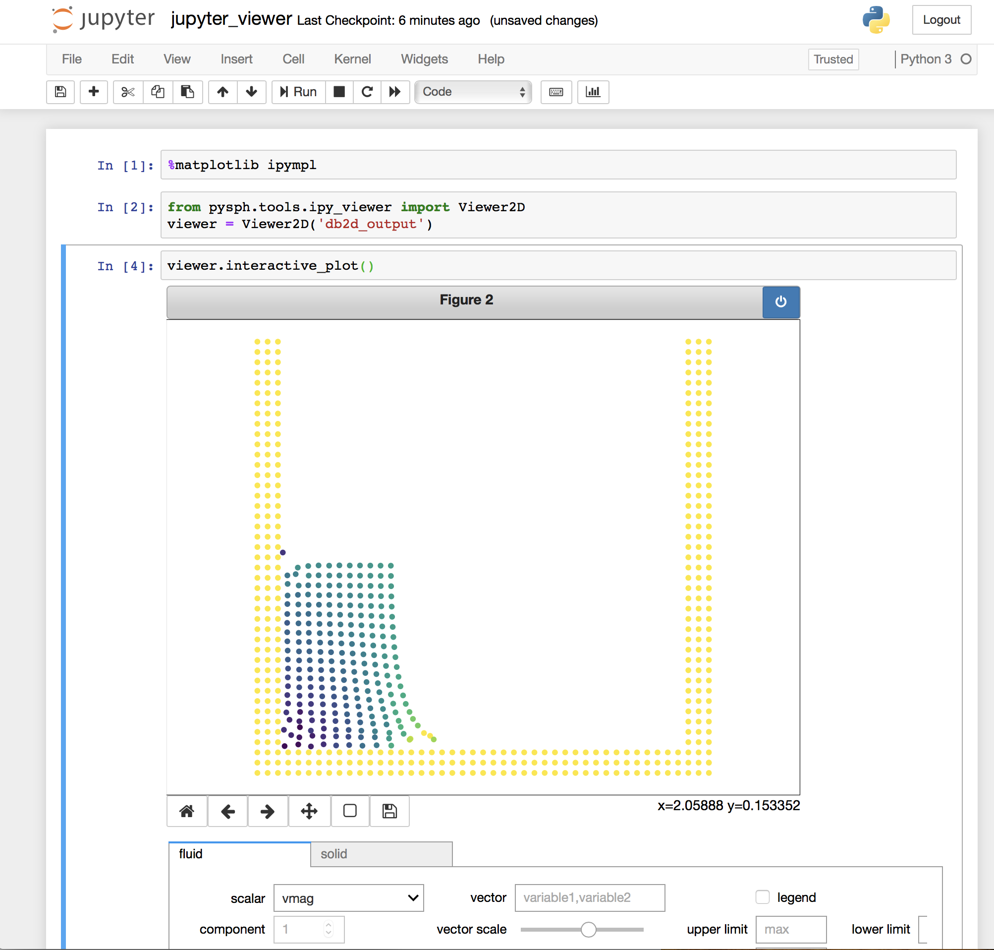994x950 pixels.
Task: Download the figure with the save icon
Action: [389, 811]
